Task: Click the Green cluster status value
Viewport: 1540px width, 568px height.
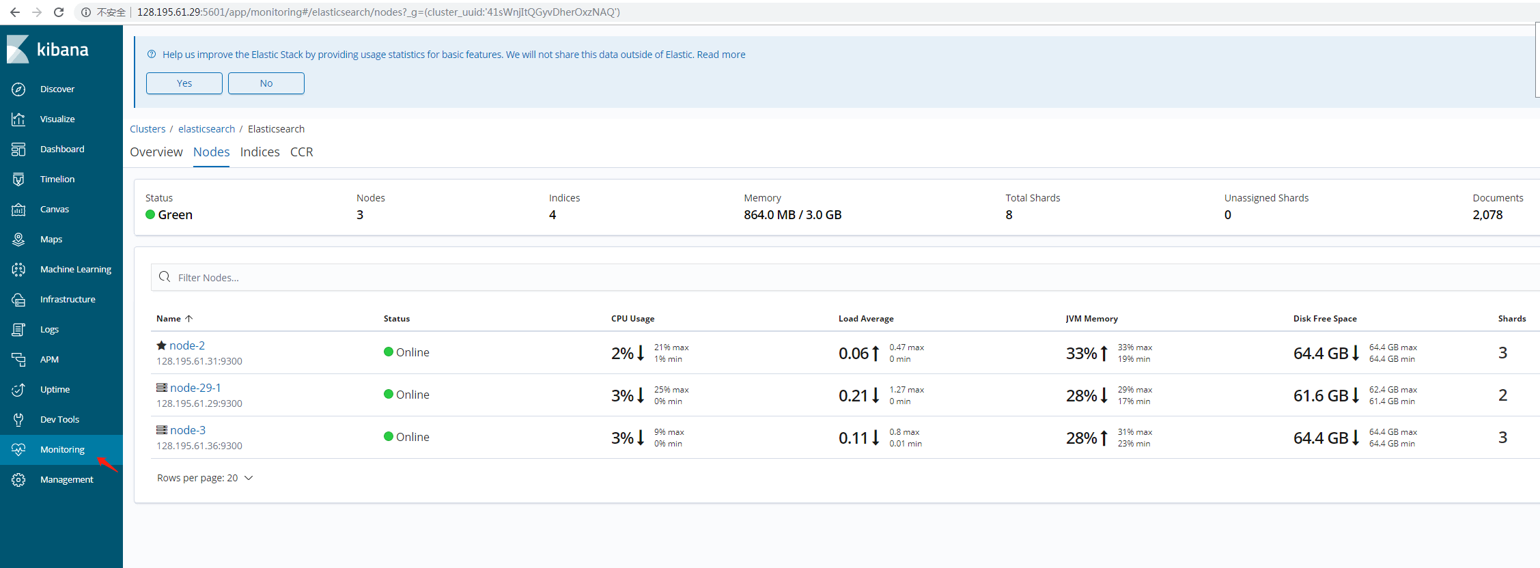Action: [x=175, y=215]
